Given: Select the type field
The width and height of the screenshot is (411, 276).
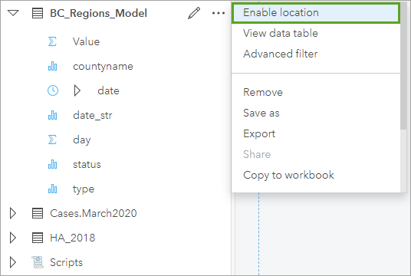Looking at the screenshot, I should 84,189.
